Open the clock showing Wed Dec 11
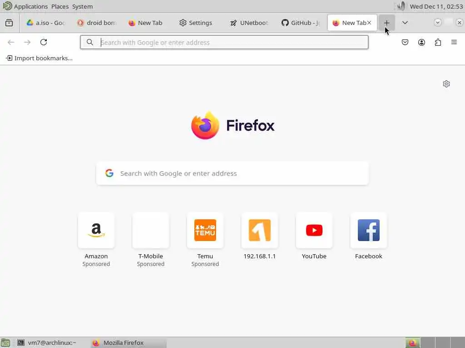Viewport: 465px width, 348px height. [x=436, y=6]
